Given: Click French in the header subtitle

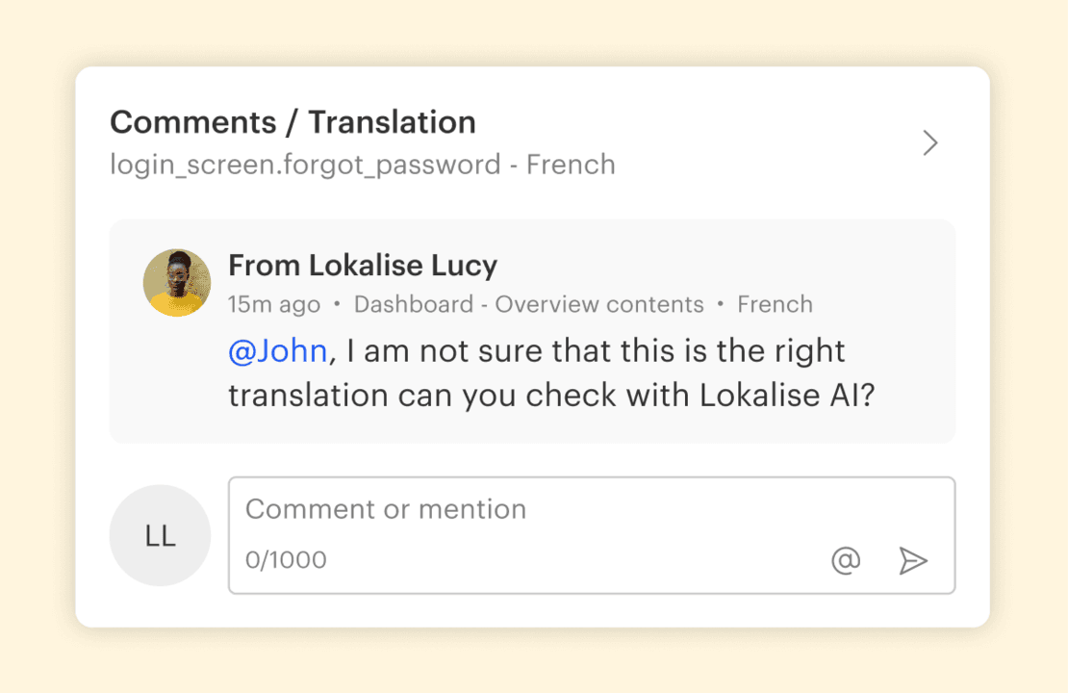Looking at the screenshot, I should pos(571,166).
